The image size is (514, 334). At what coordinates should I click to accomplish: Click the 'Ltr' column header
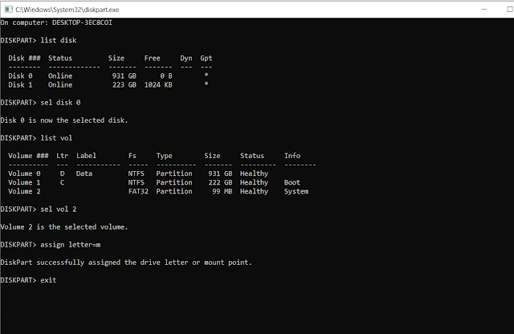[63, 156]
